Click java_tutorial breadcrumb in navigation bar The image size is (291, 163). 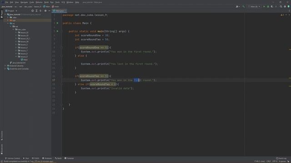(7, 6)
